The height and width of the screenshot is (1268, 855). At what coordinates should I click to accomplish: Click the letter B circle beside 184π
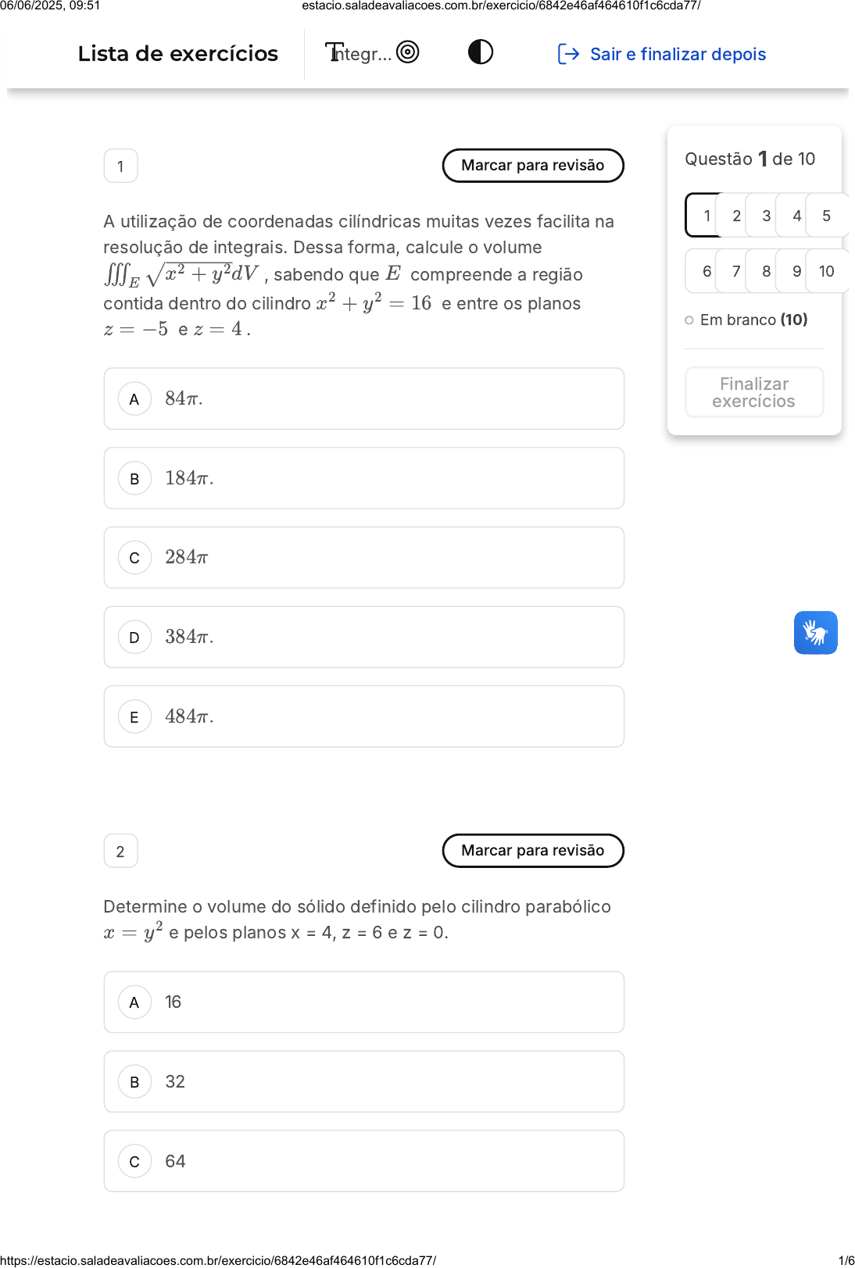pyautogui.click(x=134, y=478)
